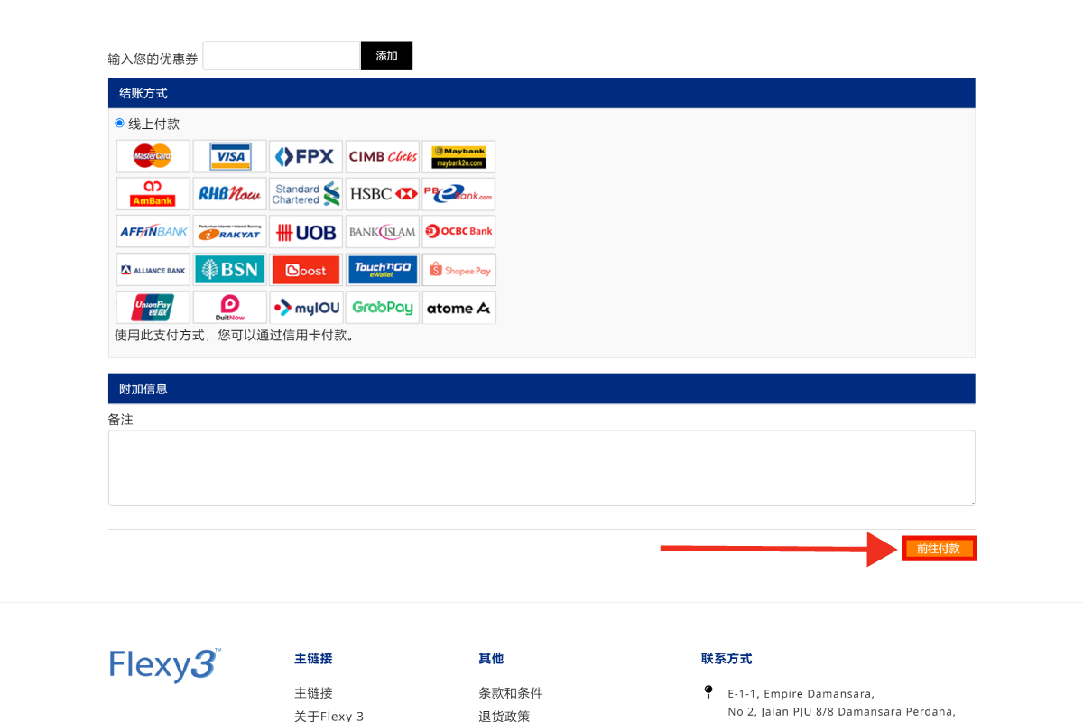This screenshot has width=1083, height=722.
Task: Click the Flexy3 footer logo
Action: [164, 665]
